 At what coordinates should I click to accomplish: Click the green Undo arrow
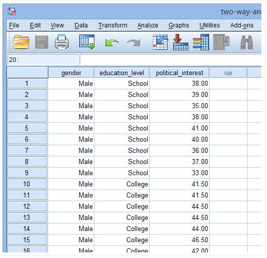112,43
